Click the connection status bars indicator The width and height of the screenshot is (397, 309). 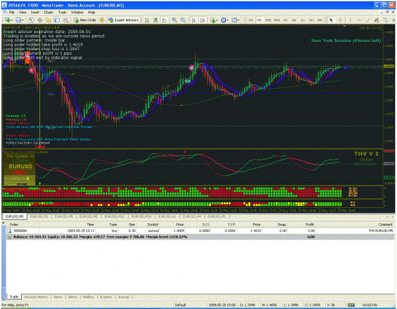click(351, 305)
